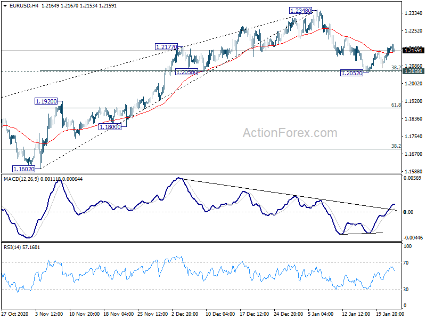This screenshot has width=426, height=320.
Task: Select the 1.20520 low price label
Action: (x=352, y=73)
